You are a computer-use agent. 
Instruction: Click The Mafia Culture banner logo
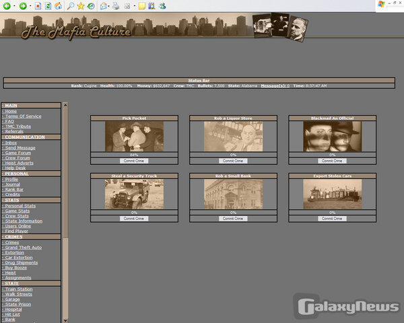[76, 32]
